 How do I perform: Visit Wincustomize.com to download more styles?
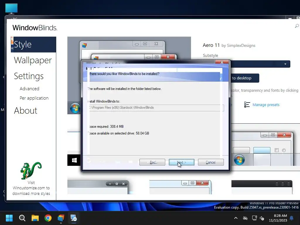[31, 188]
